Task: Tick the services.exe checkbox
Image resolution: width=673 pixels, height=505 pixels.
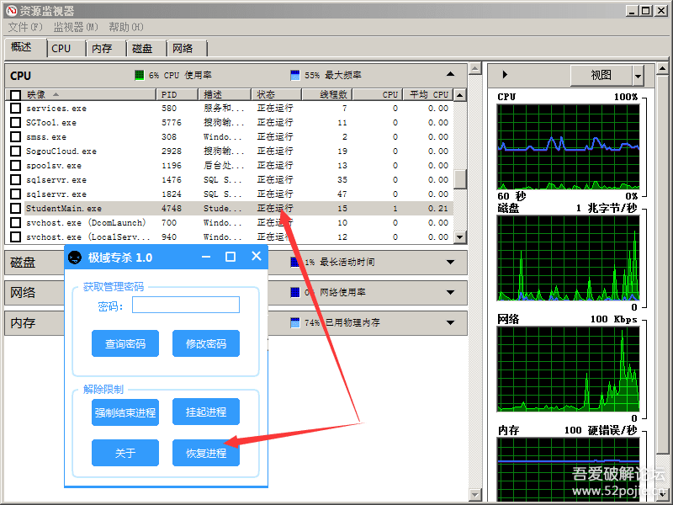Action: click(x=15, y=108)
